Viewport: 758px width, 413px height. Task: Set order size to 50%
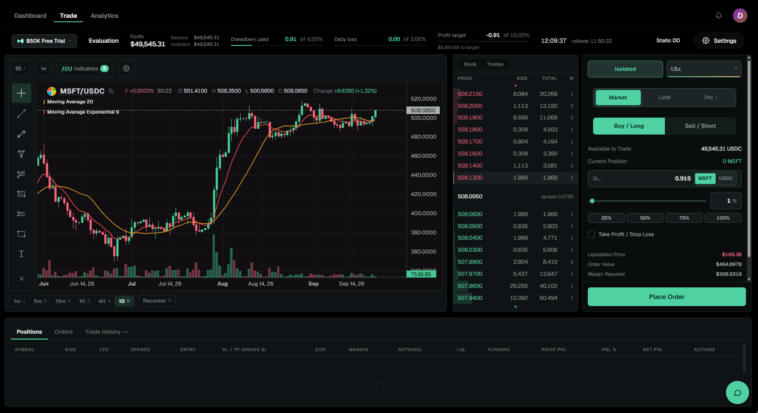645,218
